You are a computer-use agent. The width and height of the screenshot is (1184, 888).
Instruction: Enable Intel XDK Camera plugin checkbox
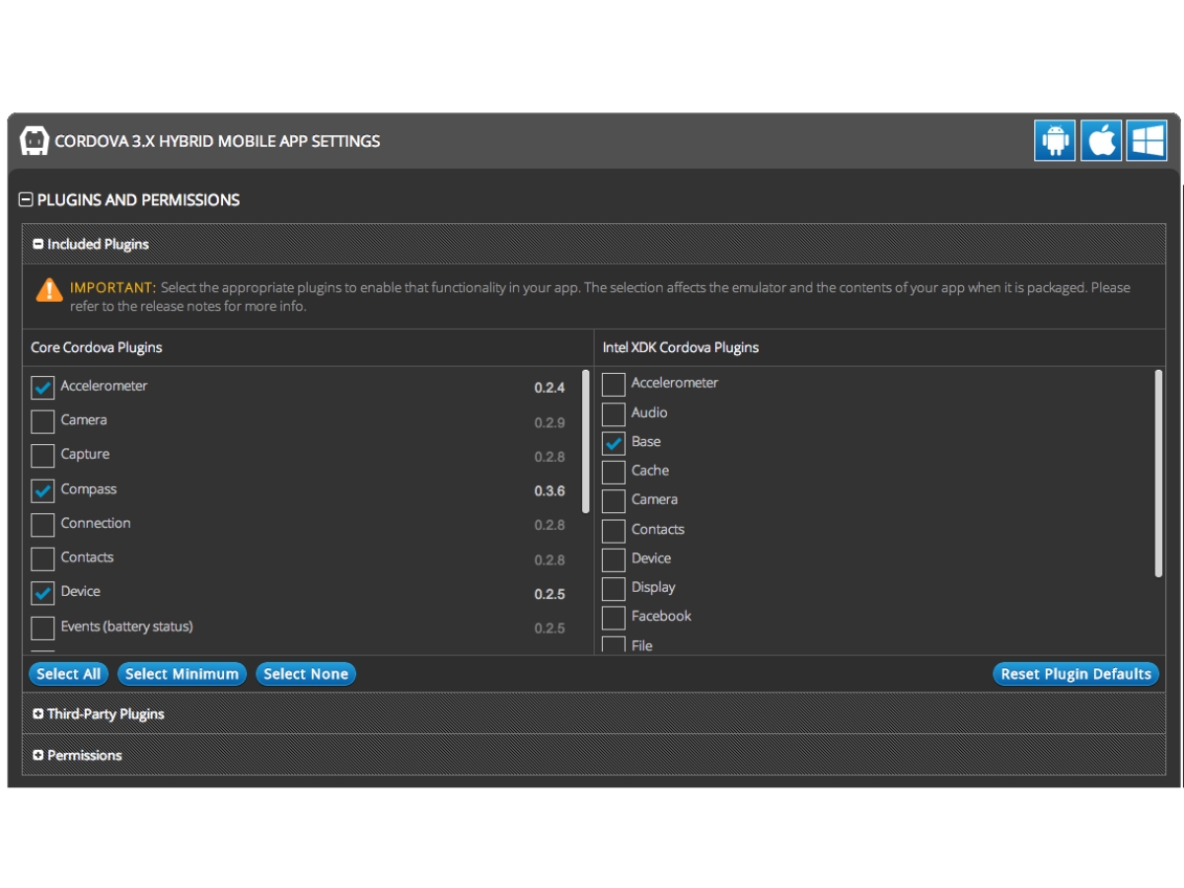[x=614, y=501]
